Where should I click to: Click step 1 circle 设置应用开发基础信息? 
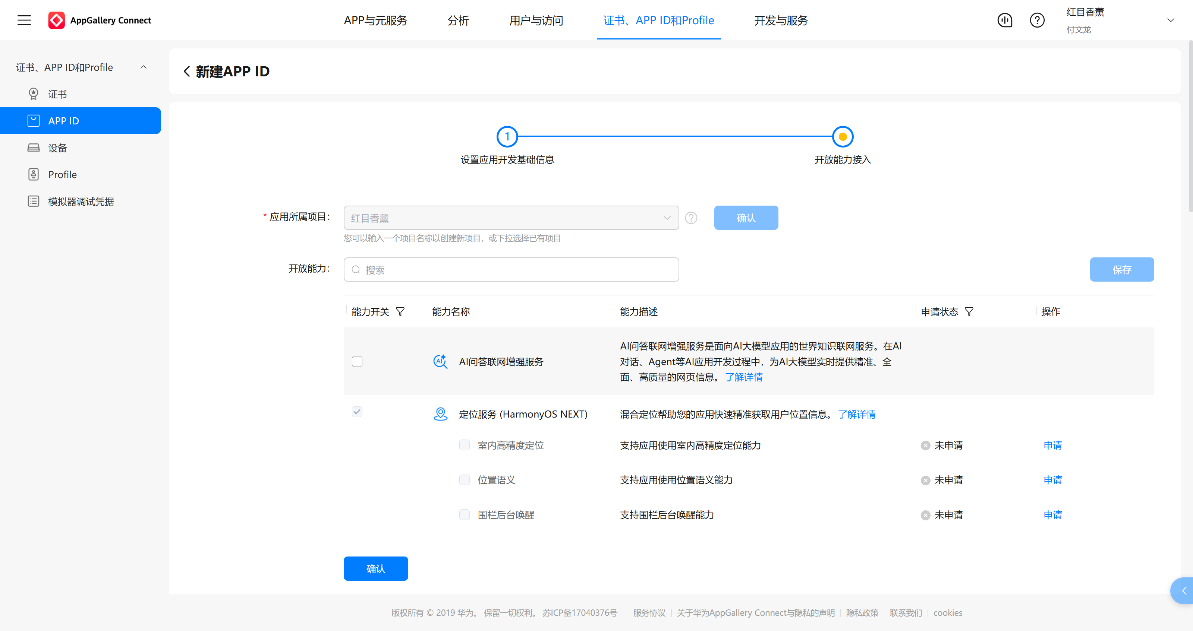coord(507,136)
